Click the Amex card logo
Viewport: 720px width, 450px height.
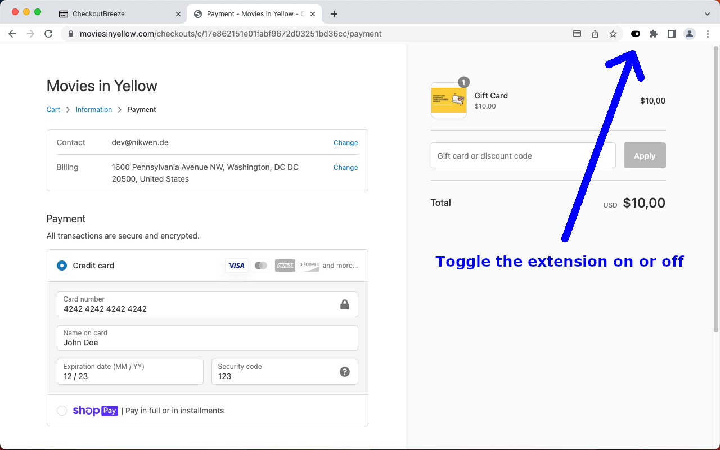[285, 265]
